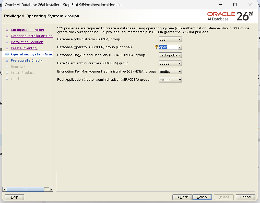The height and width of the screenshot is (203, 260).
Task: Open the OSOPER group dropdown arrow
Action: 180,47
